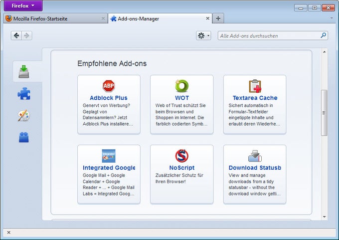The height and width of the screenshot is (240, 339).
Task: Open the Adblock Plus title link
Action: click(x=109, y=98)
